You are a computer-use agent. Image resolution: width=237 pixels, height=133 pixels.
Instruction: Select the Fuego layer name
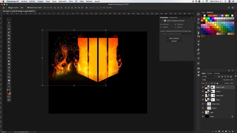pyautogui.click(x=218, y=100)
